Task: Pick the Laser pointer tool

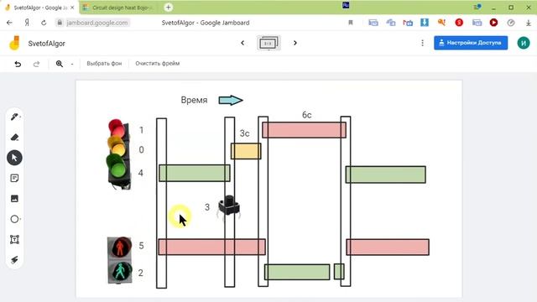Action: point(14,260)
